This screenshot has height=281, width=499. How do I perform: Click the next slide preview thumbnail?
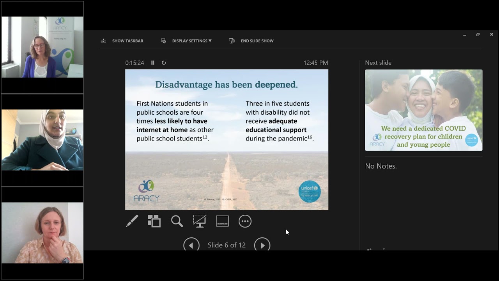coord(423,110)
